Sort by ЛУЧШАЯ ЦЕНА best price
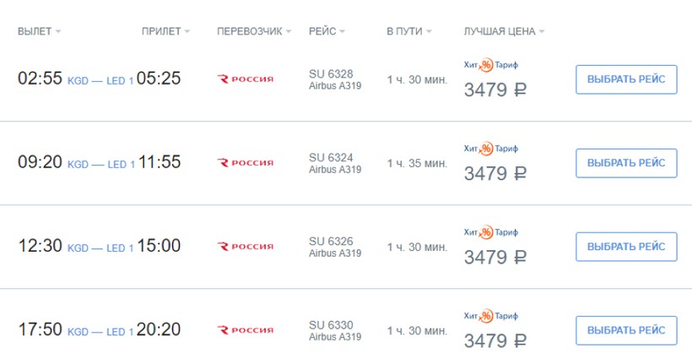 [504, 32]
